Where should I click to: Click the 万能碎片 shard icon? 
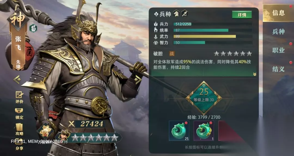(45, 131)
